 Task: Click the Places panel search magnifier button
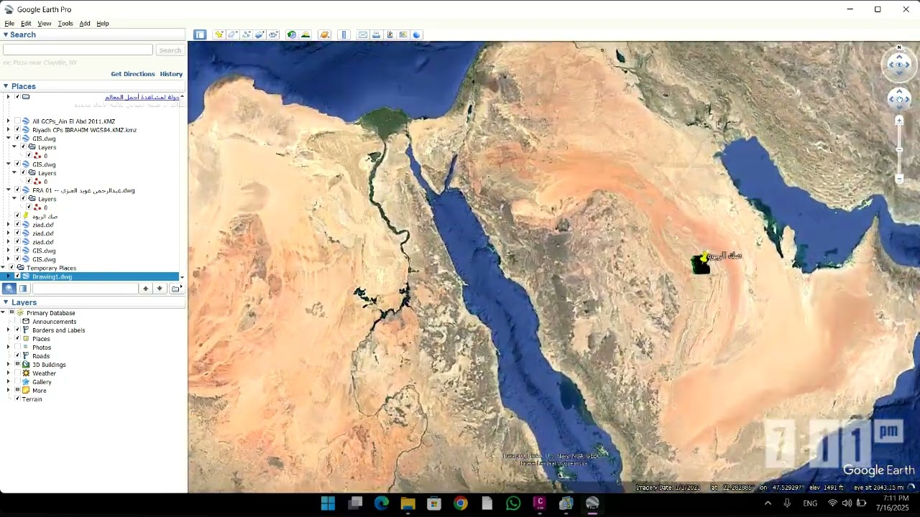[9, 289]
